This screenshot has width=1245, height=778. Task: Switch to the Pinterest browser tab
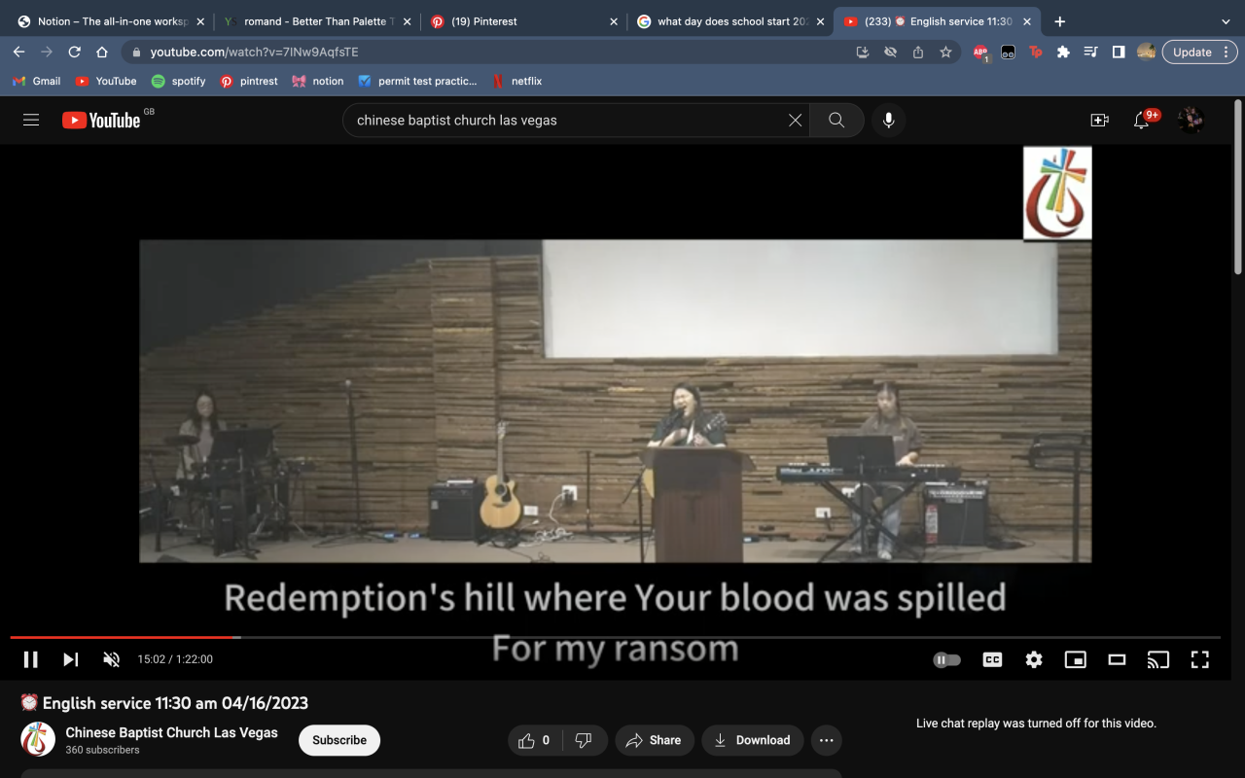[525, 21]
